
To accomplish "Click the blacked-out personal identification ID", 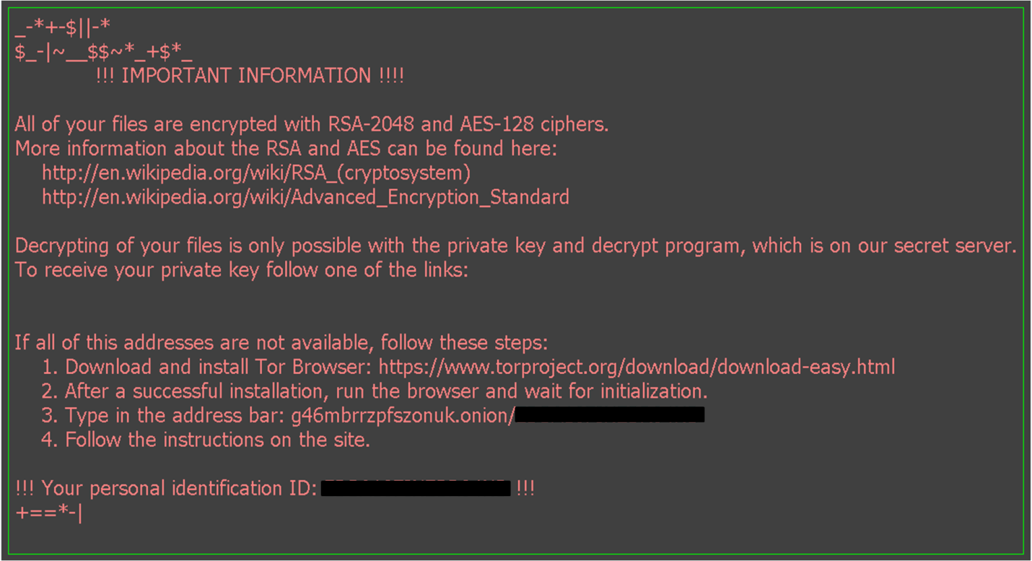I will (x=416, y=489).
